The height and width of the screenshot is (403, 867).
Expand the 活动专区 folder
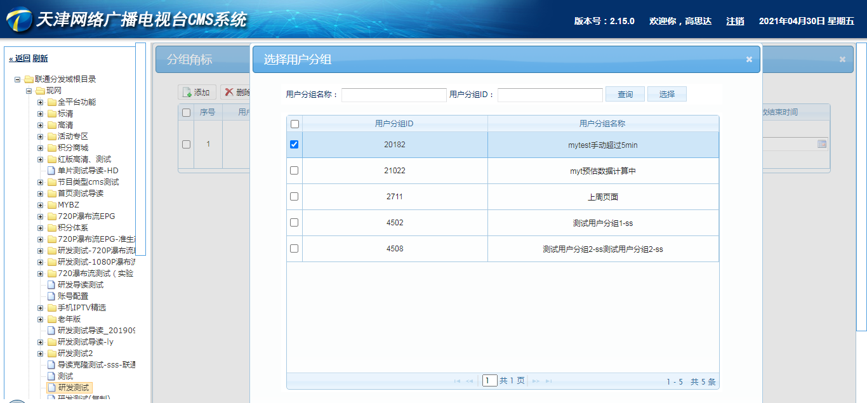[x=41, y=136]
